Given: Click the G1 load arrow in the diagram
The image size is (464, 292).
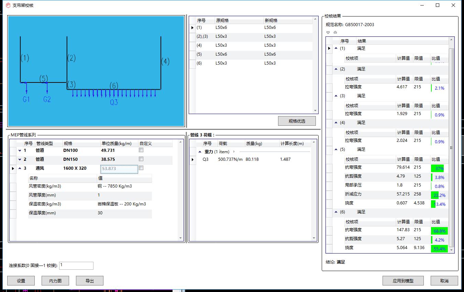Looking at the screenshot, I should pyautogui.click(x=26, y=88).
